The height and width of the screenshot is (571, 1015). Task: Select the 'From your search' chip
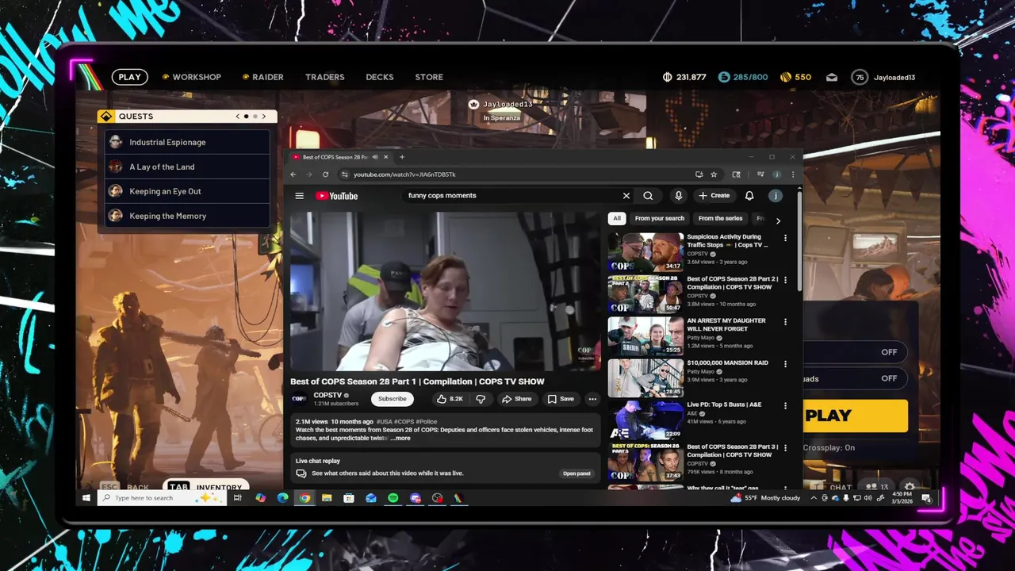659,219
